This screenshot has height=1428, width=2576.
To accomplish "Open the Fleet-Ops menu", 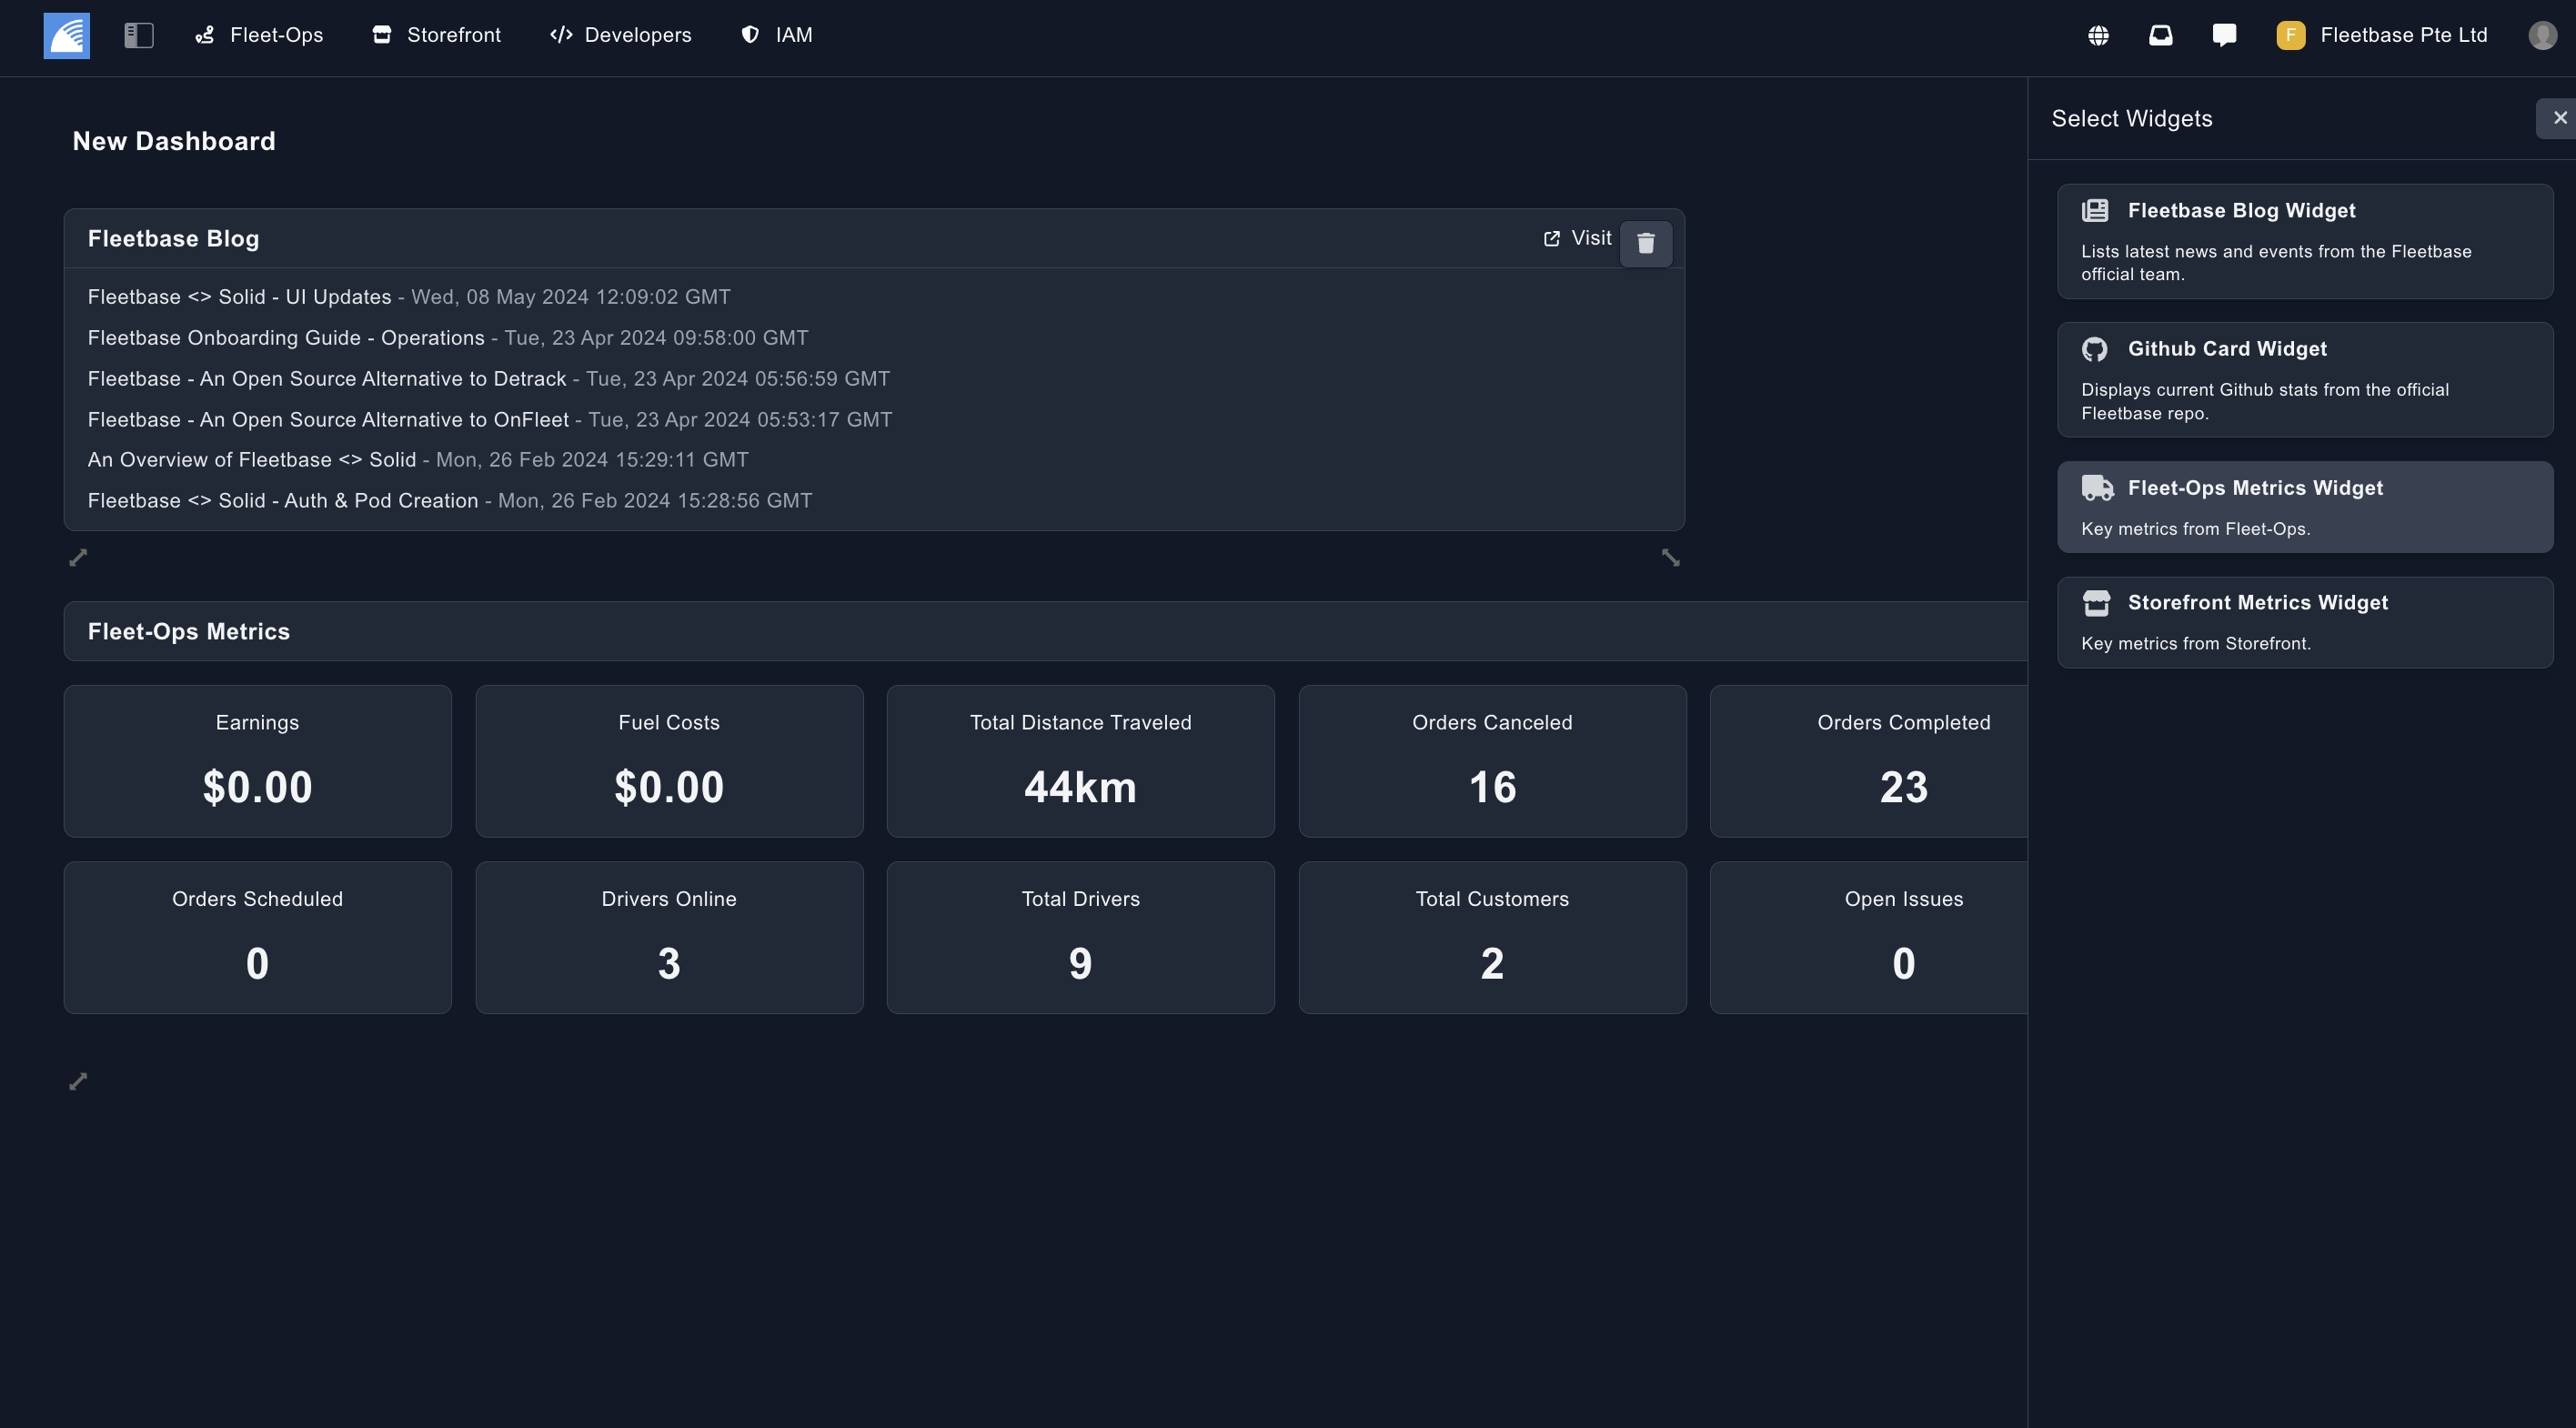I will tap(259, 36).
